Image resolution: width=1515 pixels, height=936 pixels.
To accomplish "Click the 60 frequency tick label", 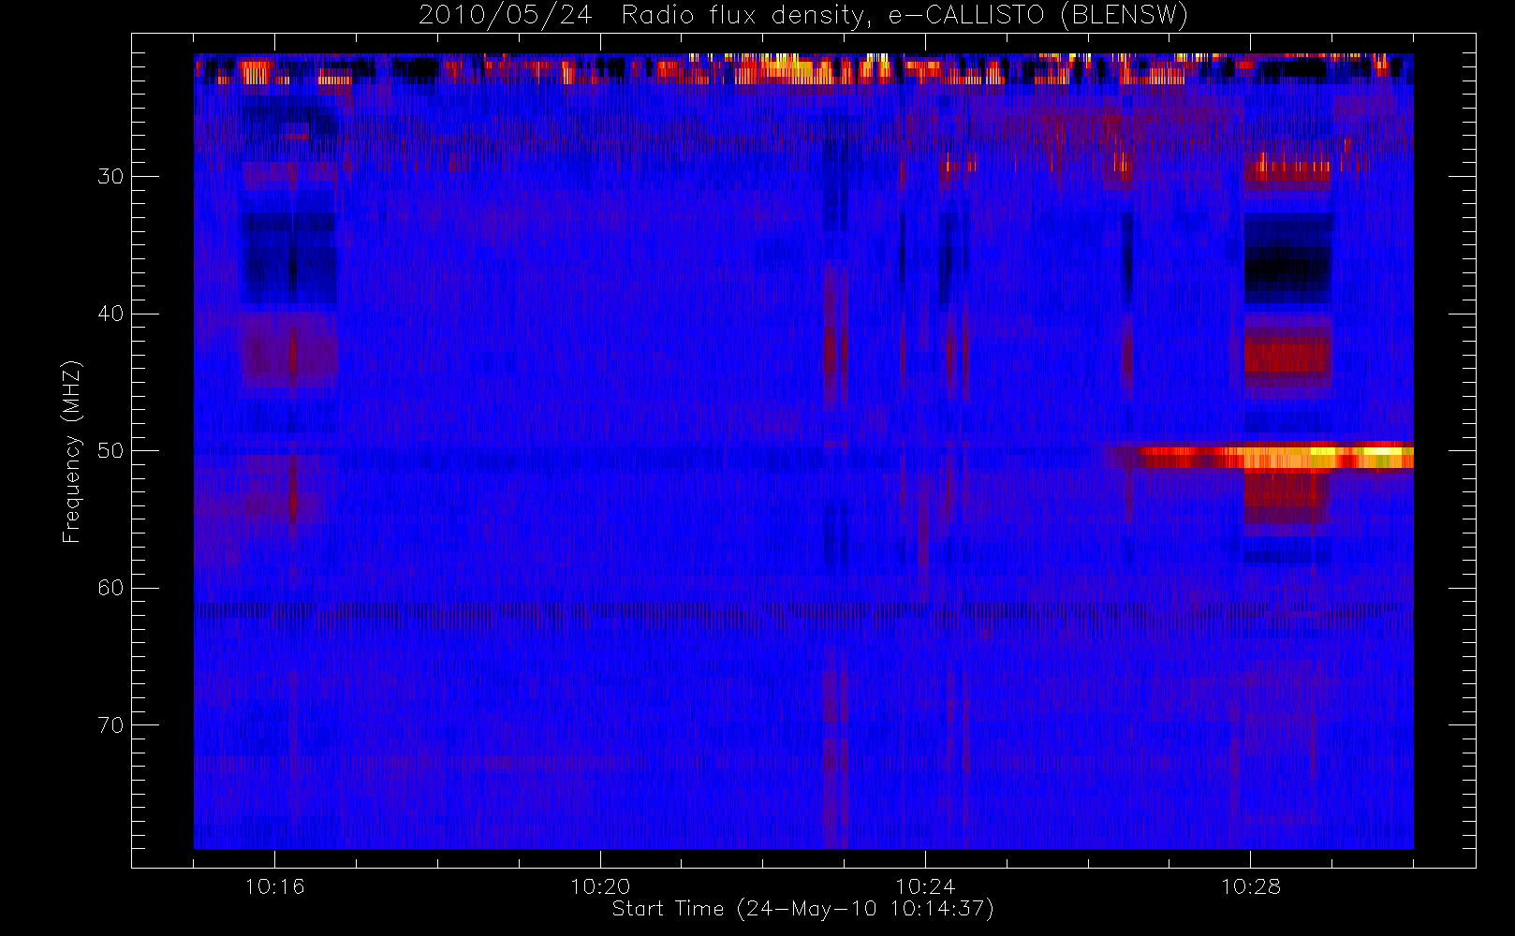I will click(110, 588).
